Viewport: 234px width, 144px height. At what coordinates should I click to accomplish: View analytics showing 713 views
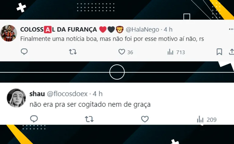tap(176, 52)
